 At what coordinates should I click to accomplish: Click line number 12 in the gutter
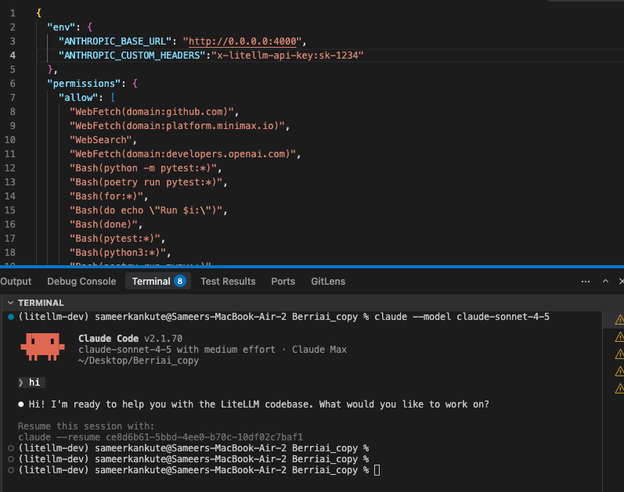point(10,168)
